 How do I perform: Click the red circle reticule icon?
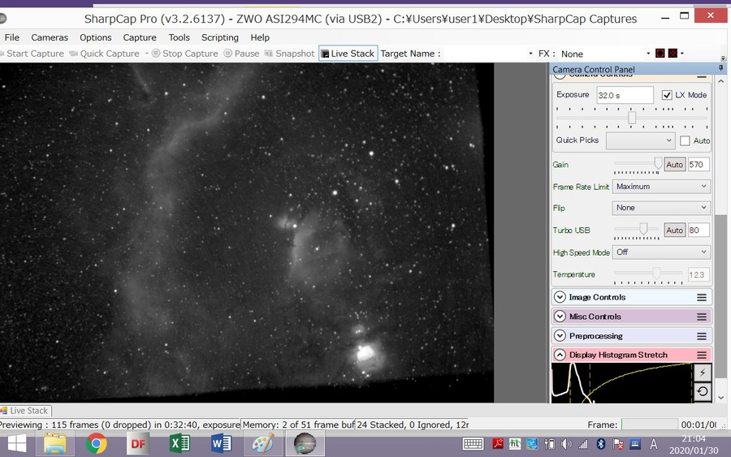[660, 53]
